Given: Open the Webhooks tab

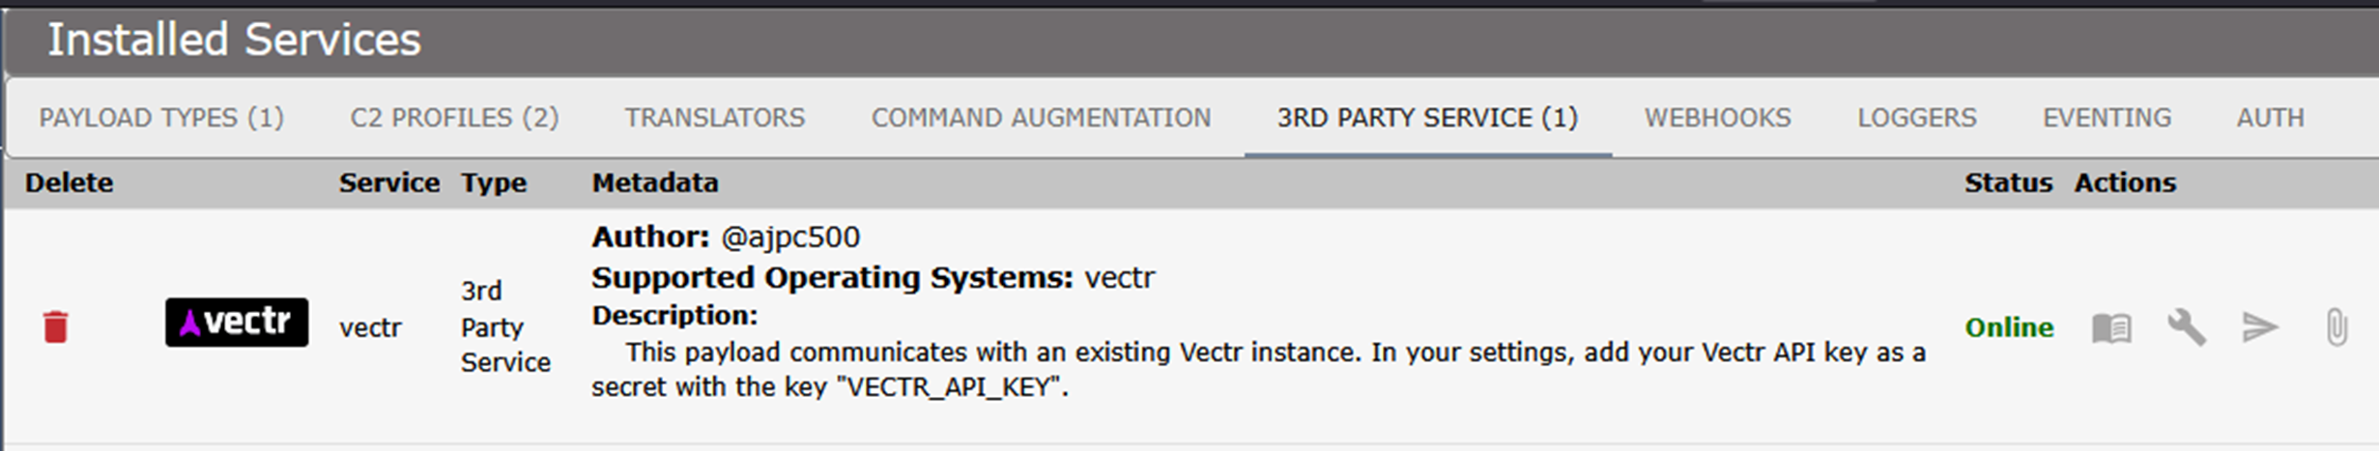Looking at the screenshot, I should pyautogui.click(x=1717, y=118).
